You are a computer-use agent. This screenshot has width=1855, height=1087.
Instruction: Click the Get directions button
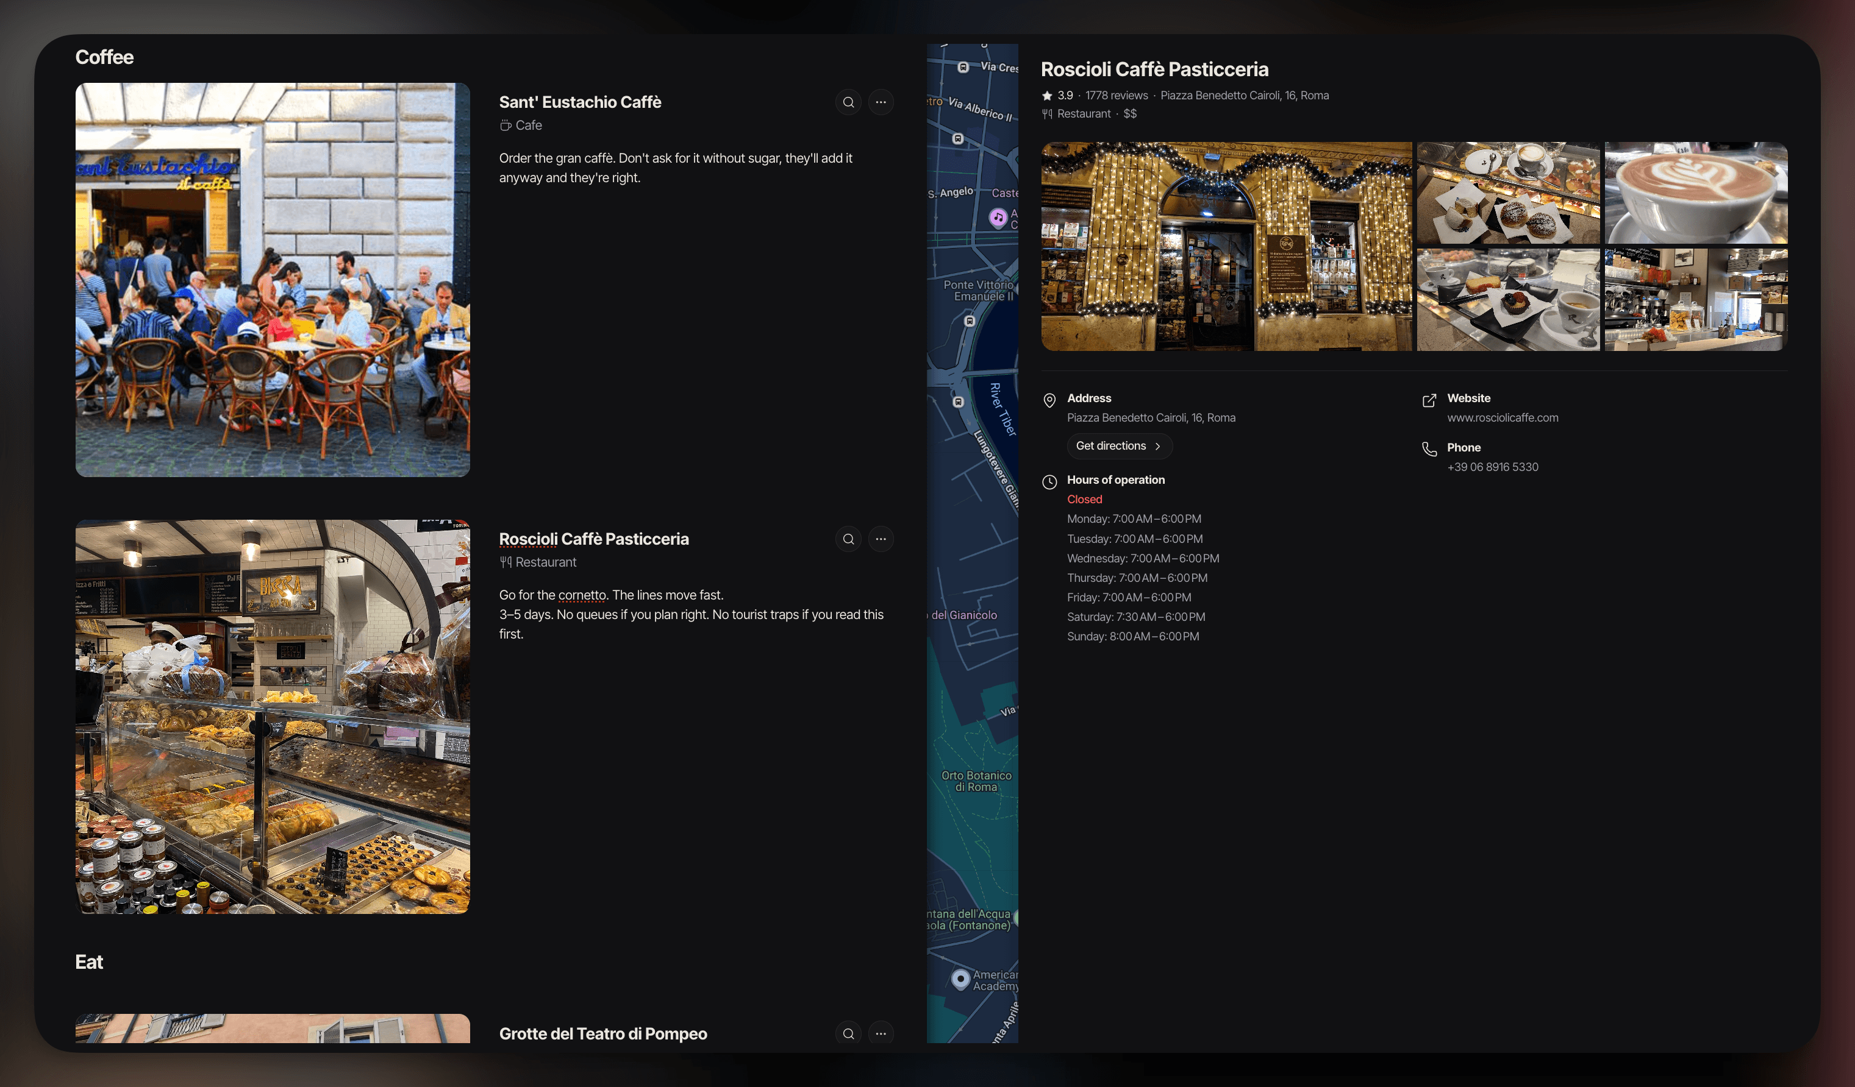point(1119,445)
